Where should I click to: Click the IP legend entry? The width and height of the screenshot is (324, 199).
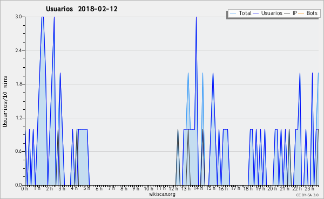click(291, 13)
